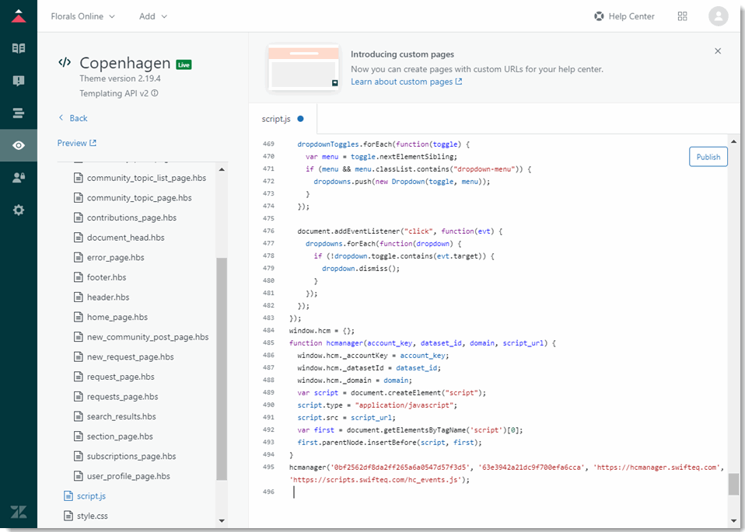Click file list scrollbar down arrow
Viewport: 745px width, 532px height.
[222, 520]
